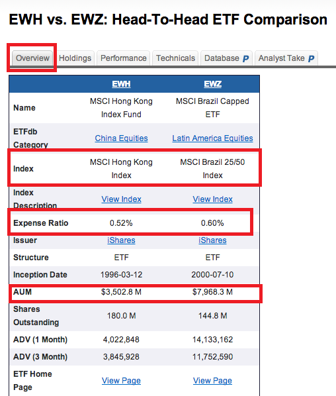336x396 pixels.
Task: Open the EWH header link
Action: (121, 84)
